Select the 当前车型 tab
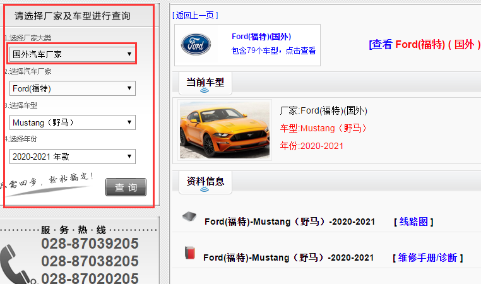 pyautogui.click(x=205, y=83)
